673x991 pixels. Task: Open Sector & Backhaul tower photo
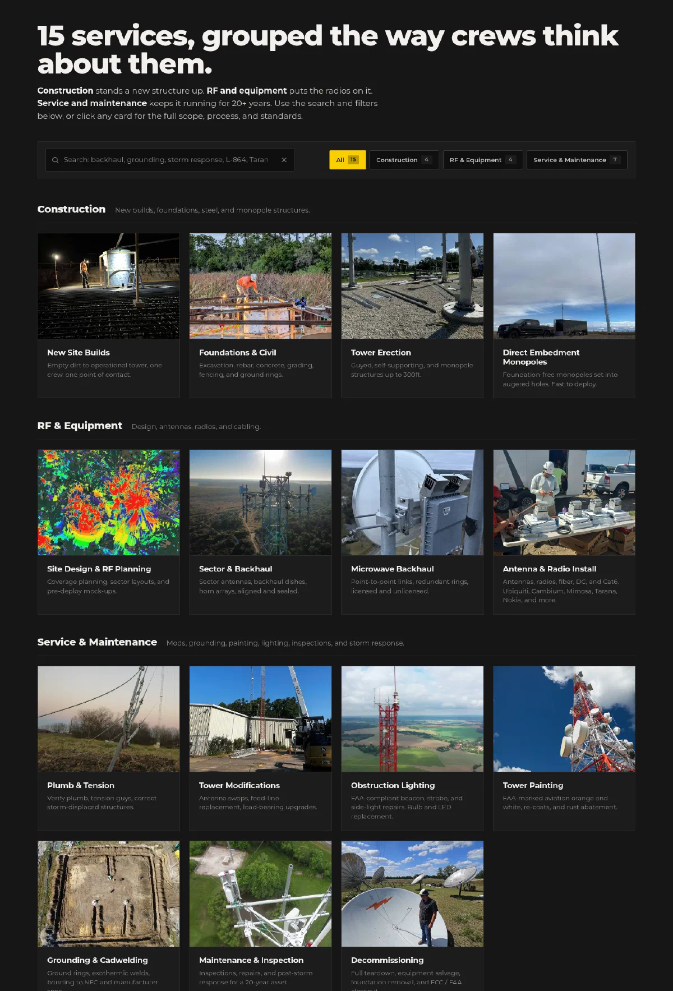coord(260,503)
